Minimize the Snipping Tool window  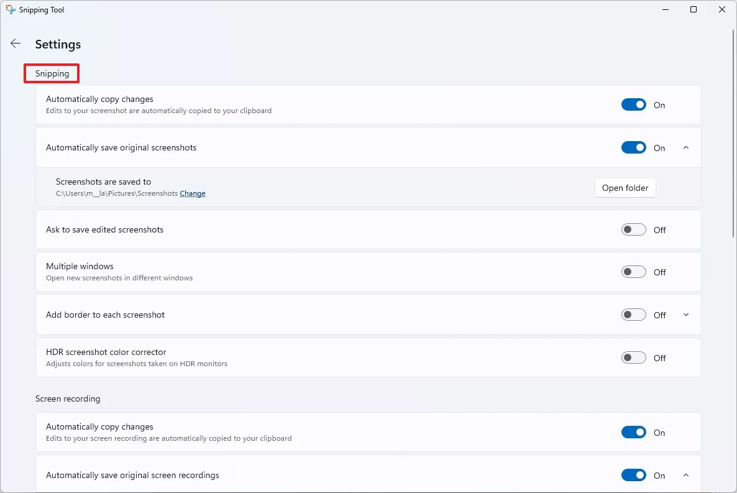(664, 10)
